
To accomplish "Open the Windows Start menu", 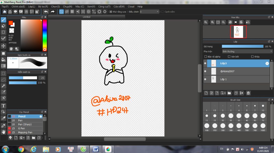I will pos(5,149).
